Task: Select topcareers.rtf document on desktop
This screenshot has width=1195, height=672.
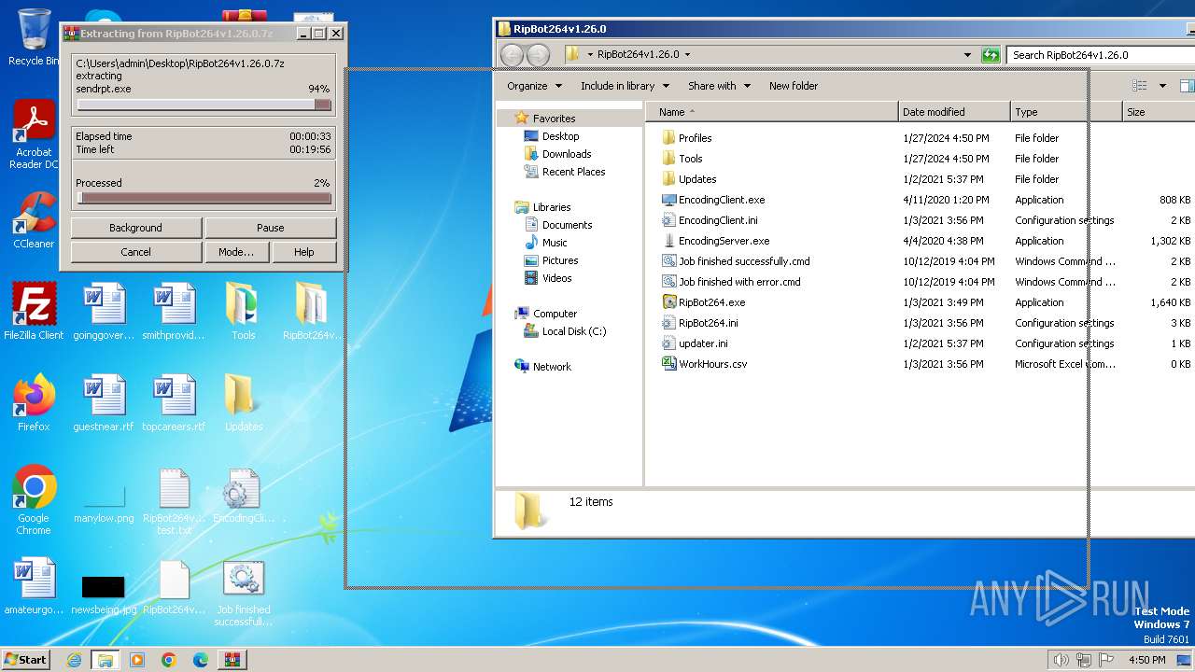Action: pos(174,403)
